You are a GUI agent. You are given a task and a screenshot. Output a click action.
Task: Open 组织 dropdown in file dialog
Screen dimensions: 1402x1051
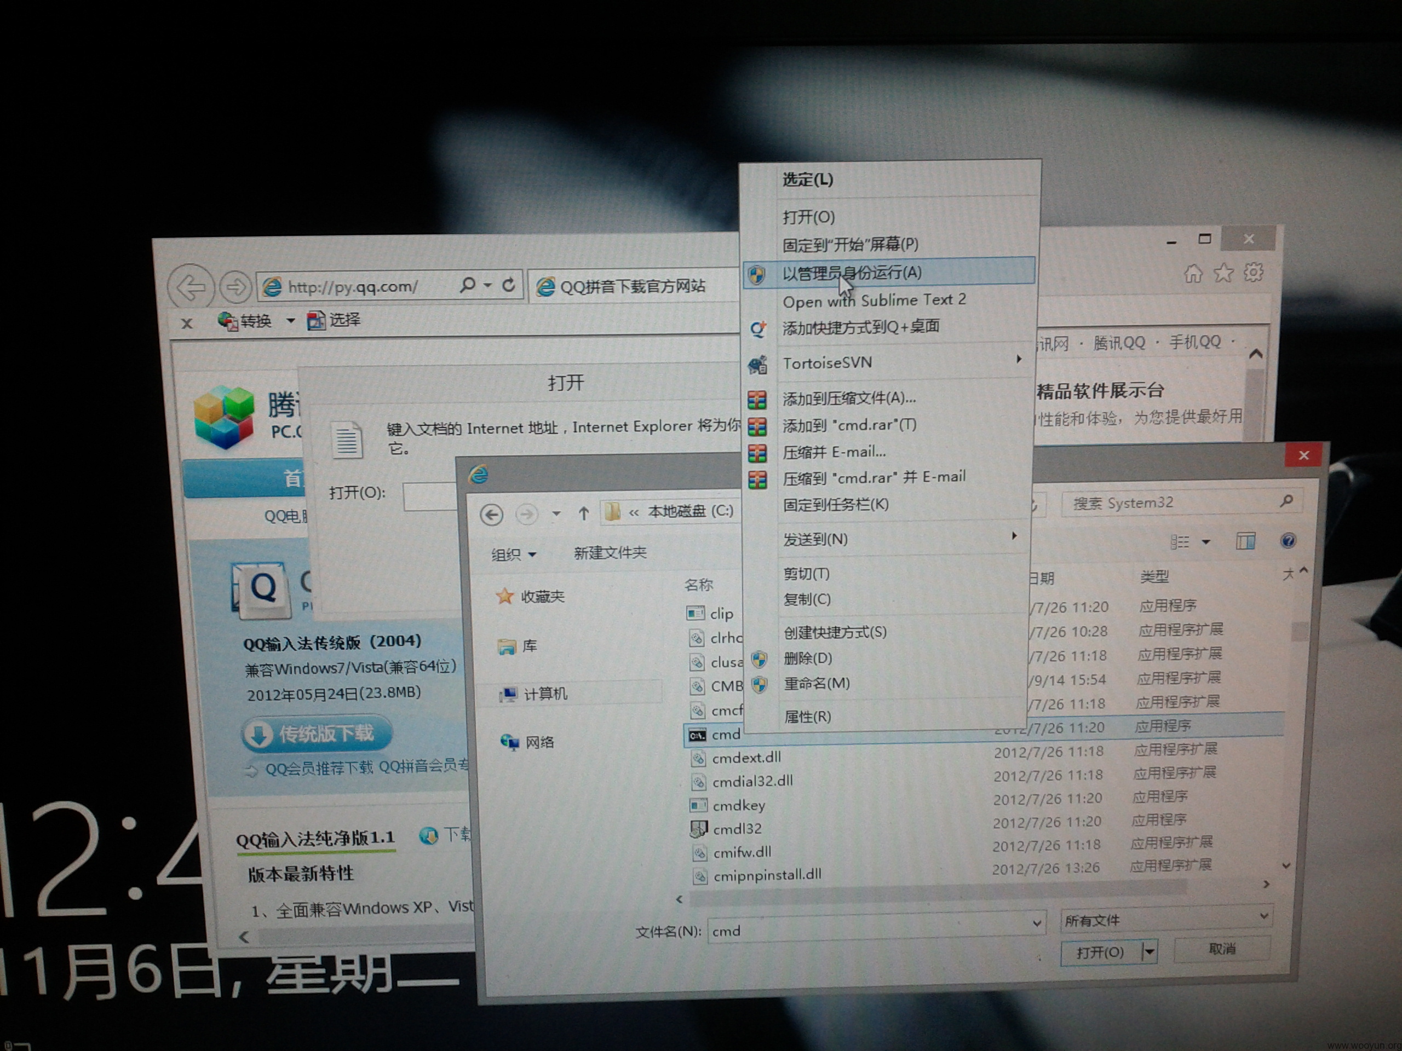pos(514,555)
